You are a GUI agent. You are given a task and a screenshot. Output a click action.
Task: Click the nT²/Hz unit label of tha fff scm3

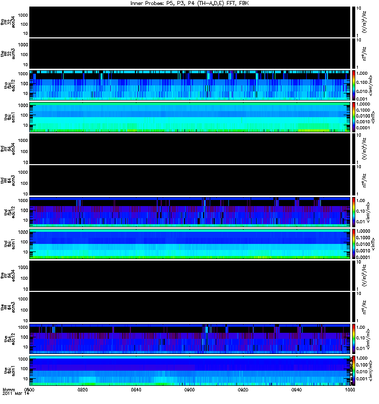pyautogui.click(x=364, y=54)
